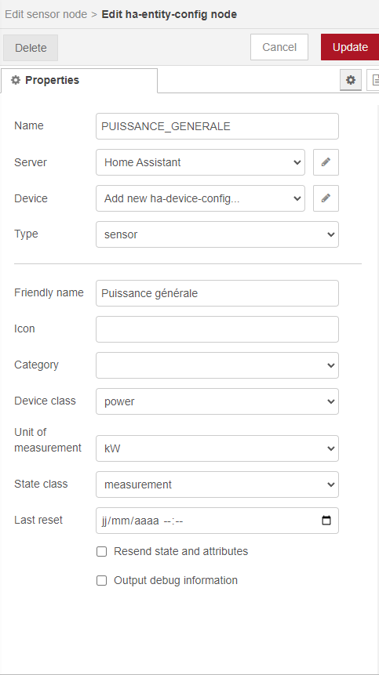Expand the empty Category dropdown
The image size is (379, 675).
click(217, 365)
